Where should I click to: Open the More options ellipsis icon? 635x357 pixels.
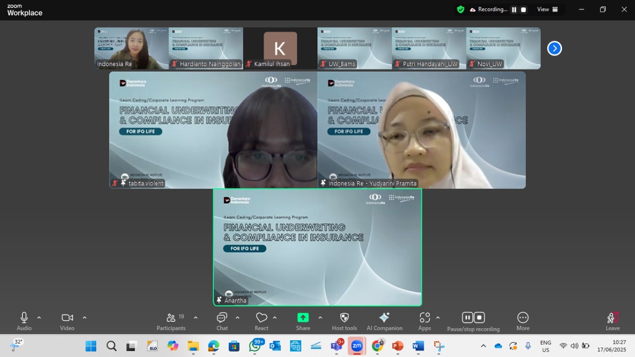(523, 318)
